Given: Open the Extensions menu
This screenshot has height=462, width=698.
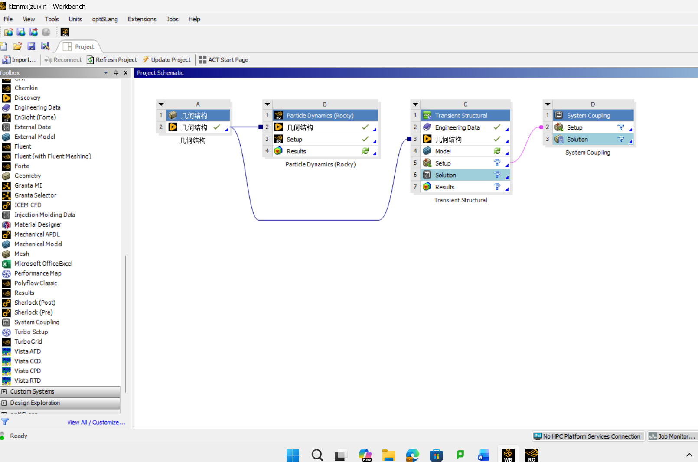Looking at the screenshot, I should (x=142, y=19).
